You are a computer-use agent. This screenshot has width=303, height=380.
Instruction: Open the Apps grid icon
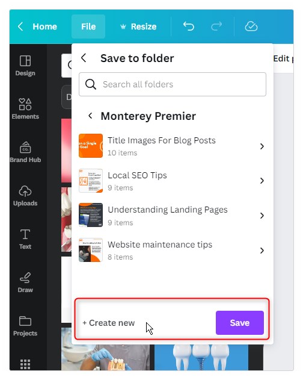point(25,364)
